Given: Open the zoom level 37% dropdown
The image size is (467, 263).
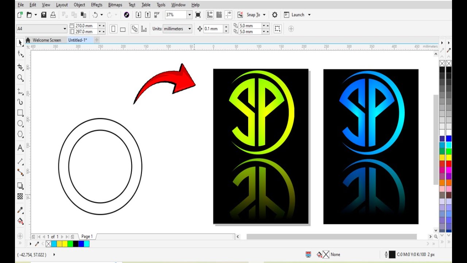Looking at the screenshot, I should coord(189,15).
